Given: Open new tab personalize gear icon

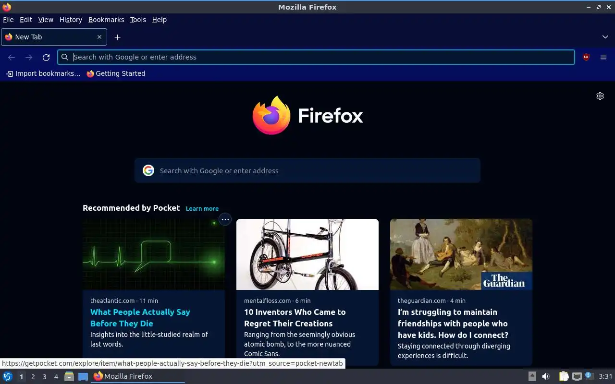Looking at the screenshot, I should pos(600,96).
